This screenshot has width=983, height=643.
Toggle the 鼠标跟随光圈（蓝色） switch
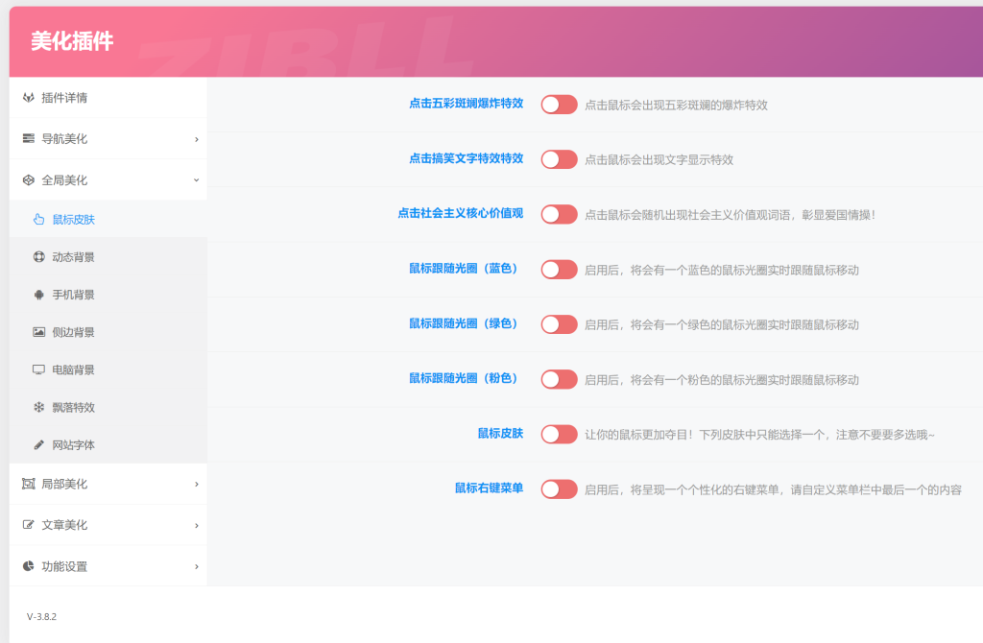click(x=559, y=270)
